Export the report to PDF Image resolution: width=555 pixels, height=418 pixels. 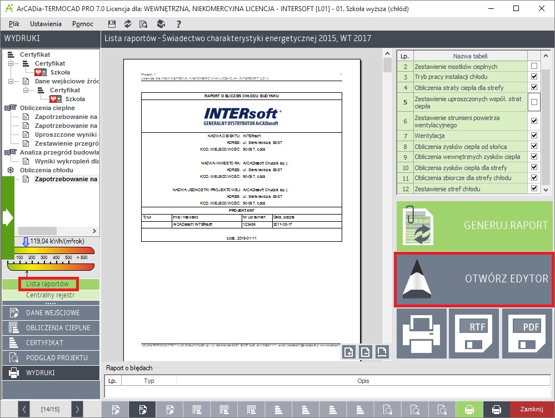click(x=528, y=334)
